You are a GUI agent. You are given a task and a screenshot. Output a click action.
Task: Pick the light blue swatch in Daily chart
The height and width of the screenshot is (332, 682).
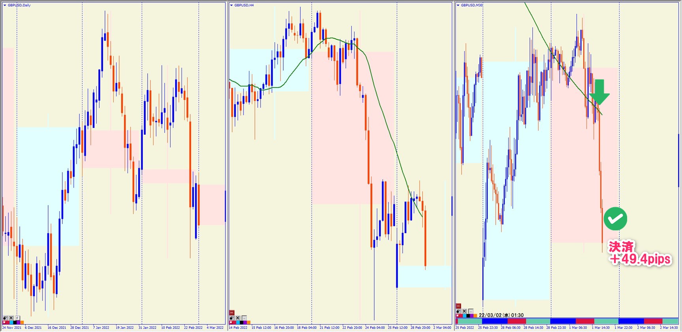11,323
